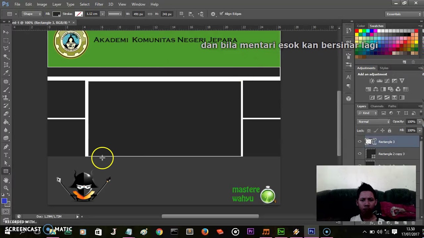Viewport: 424px width, 238px height.
Task: Open the Filter menu
Action: [99, 4]
